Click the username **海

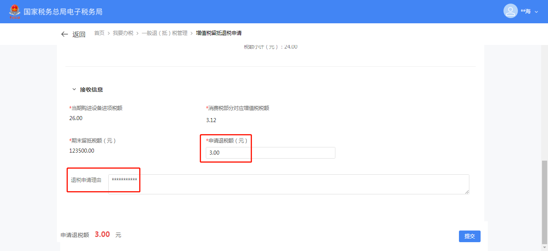pyautogui.click(x=526, y=12)
